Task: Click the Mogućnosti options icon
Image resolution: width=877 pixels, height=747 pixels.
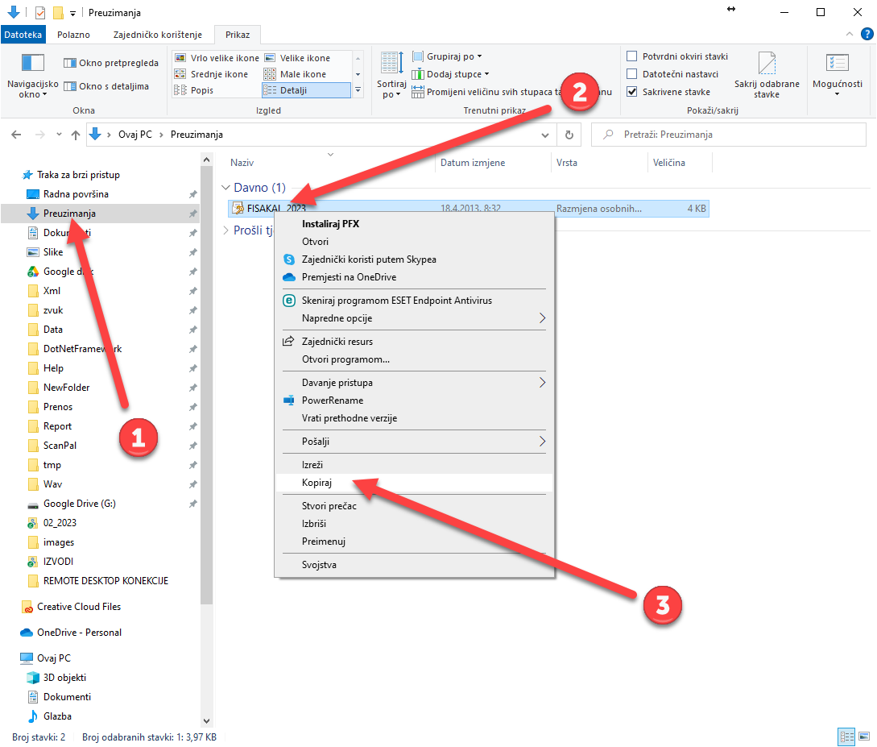Action: [x=837, y=64]
